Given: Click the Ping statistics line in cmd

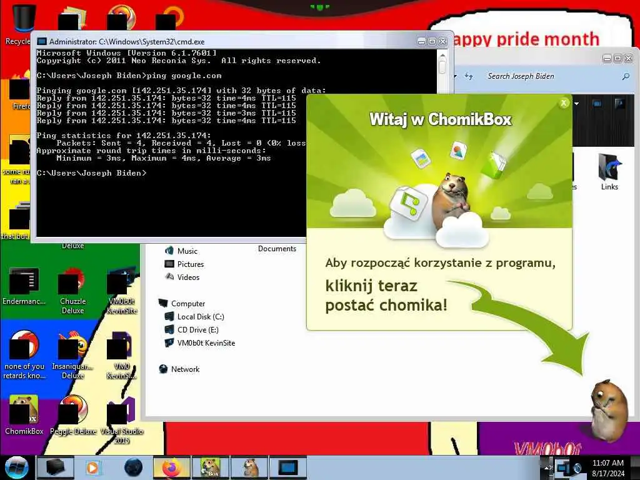Looking at the screenshot, I should click(124, 136).
